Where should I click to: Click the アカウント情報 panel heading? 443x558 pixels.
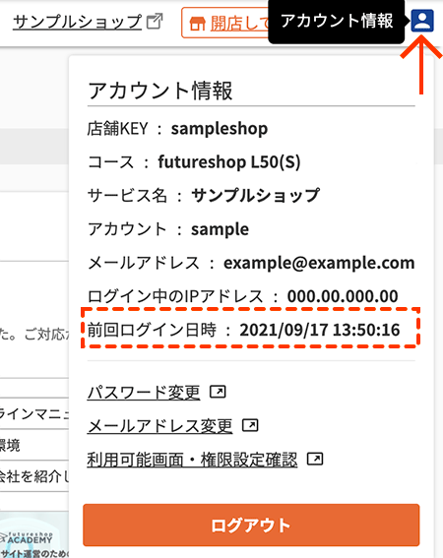tap(160, 91)
